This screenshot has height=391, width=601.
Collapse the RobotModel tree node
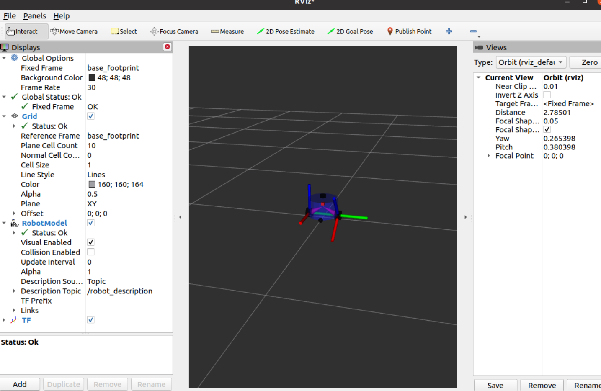(4, 223)
